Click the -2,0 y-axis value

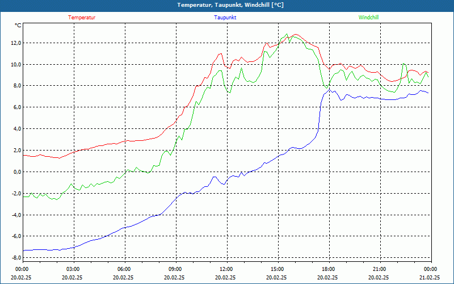point(16,193)
